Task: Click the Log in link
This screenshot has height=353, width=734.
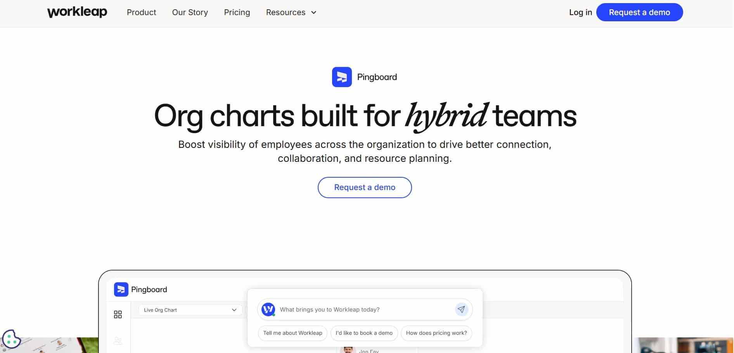Action: (x=580, y=12)
